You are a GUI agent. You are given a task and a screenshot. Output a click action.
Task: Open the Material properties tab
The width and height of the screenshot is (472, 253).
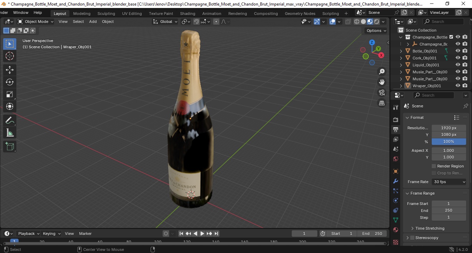pyautogui.click(x=396, y=230)
